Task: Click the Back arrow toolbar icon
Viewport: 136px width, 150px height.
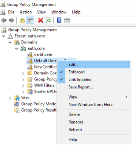Action: click(4, 20)
